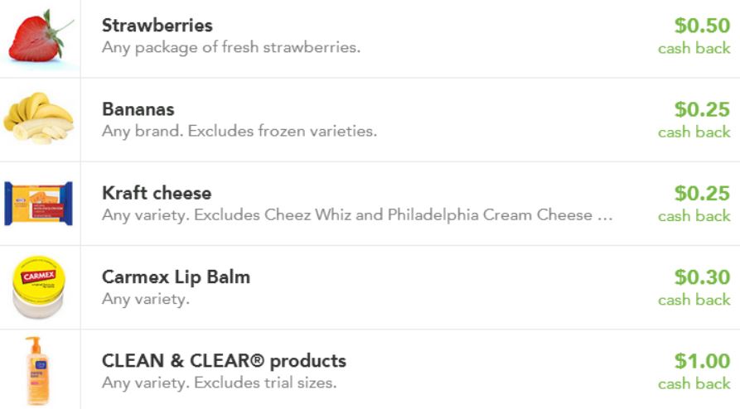Image resolution: width=740 pixels, height=409 pixels.
Task: Click the Carmex "Any variety." description
Action: pos(145,299)
